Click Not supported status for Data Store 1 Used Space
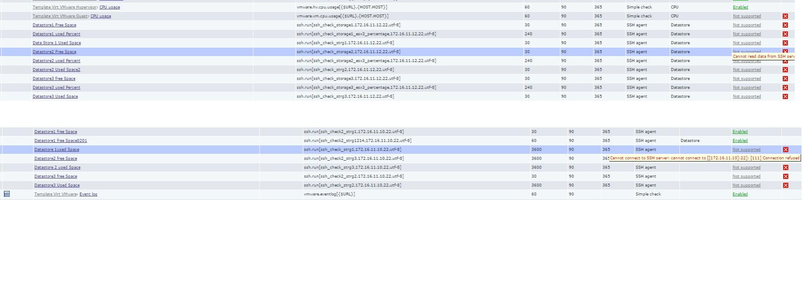This screenshot has height=306, width=807. (747, 43)
